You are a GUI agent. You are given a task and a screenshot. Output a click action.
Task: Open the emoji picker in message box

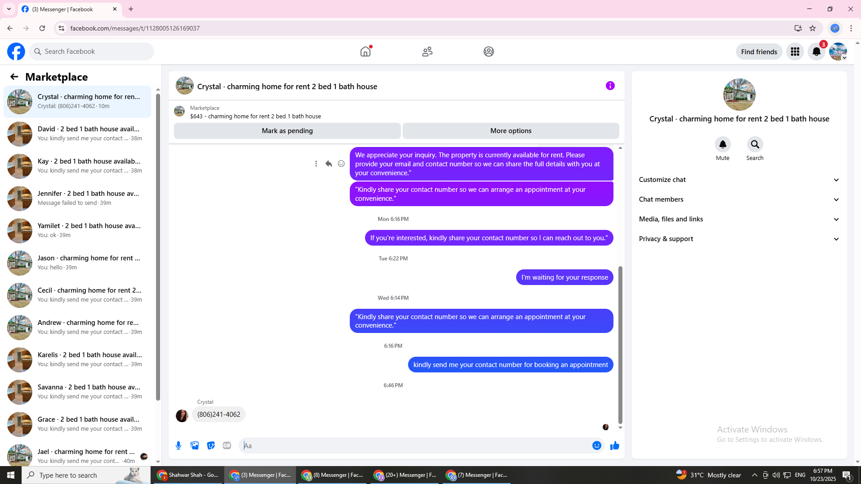(x=596, y=445)
